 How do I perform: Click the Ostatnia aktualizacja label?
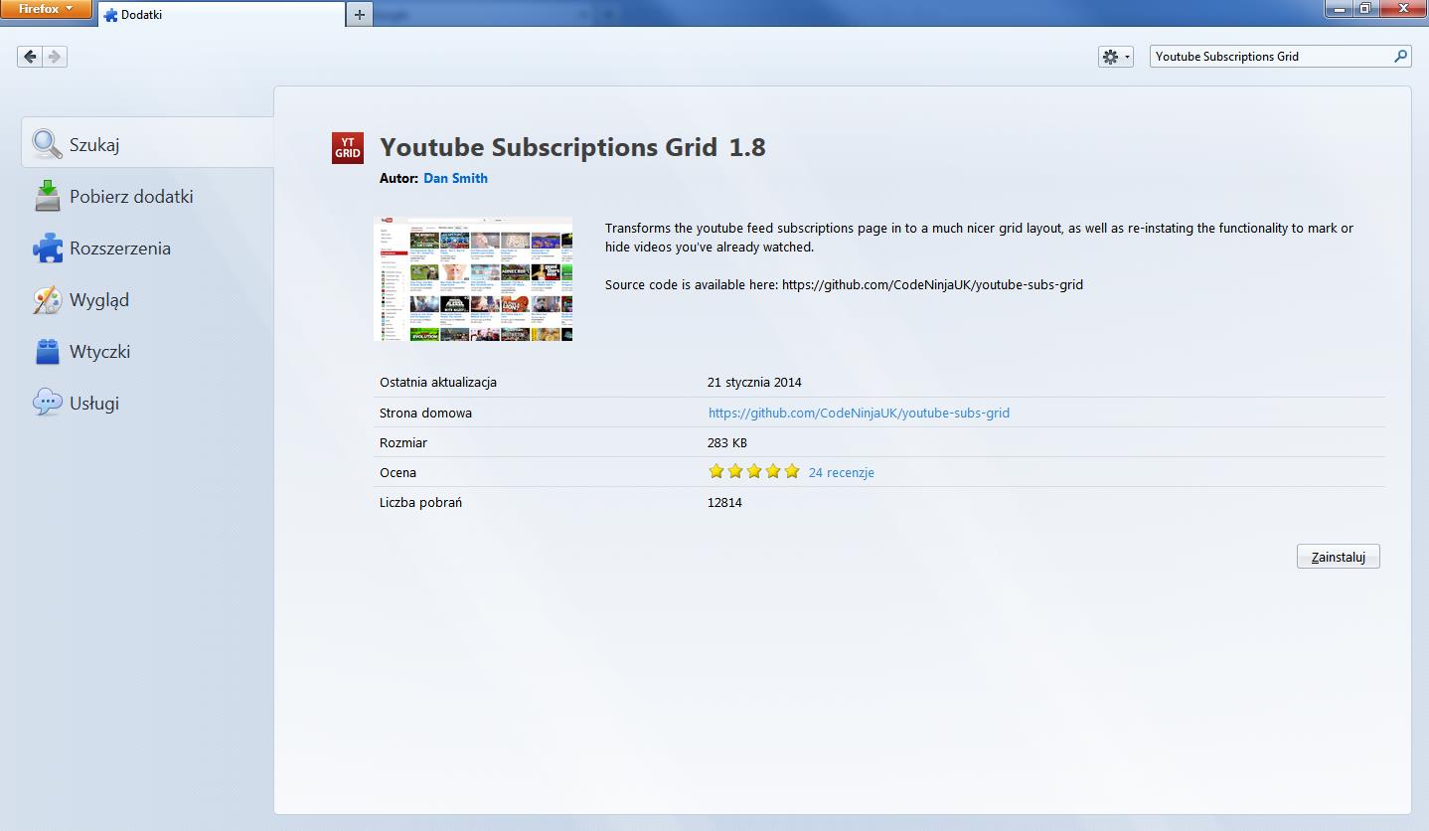point(438,382)
